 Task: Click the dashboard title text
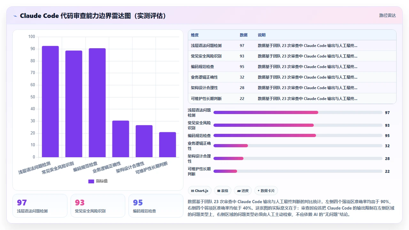[93, 16]
